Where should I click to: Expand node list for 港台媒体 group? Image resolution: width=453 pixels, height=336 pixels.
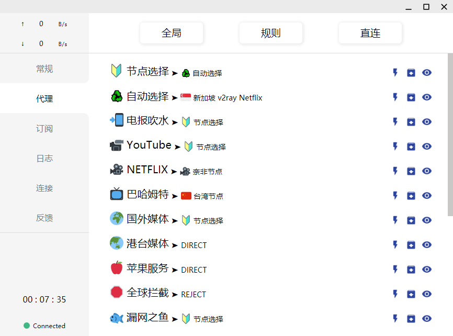click(411, 244)
